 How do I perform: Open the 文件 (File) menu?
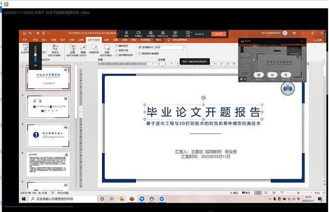[24, 40]
